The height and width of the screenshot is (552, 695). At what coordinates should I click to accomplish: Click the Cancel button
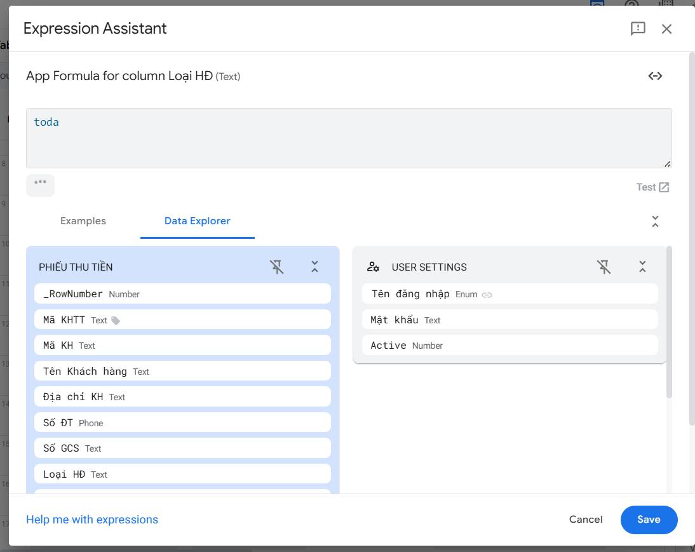pyautogui.click(x=586, y=519)
